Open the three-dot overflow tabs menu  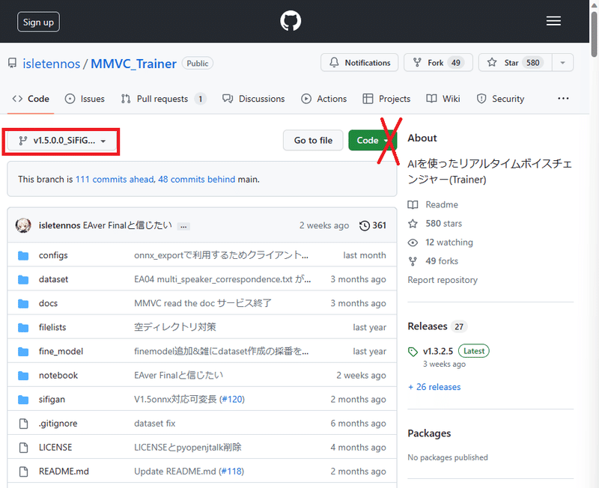(563, 99)
